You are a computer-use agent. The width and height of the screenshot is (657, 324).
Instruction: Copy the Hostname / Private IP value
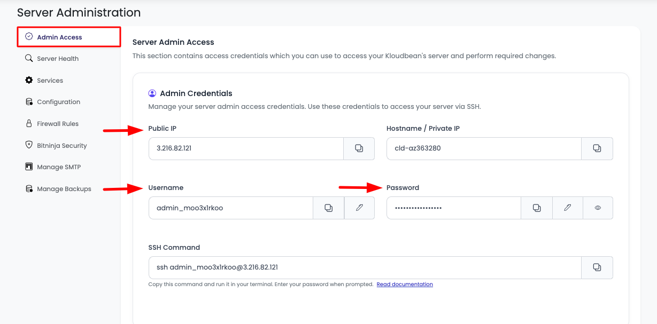click(597, 148)
